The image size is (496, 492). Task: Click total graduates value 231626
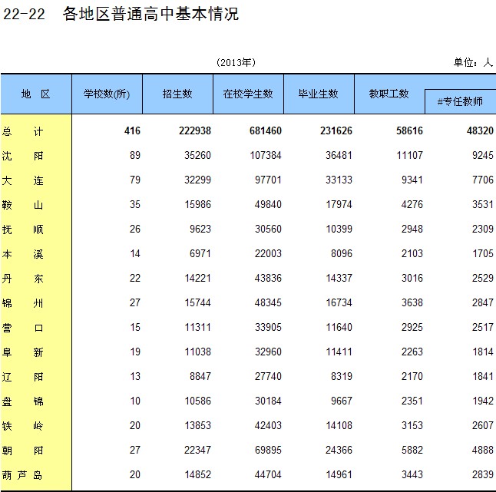coord(336,130)
